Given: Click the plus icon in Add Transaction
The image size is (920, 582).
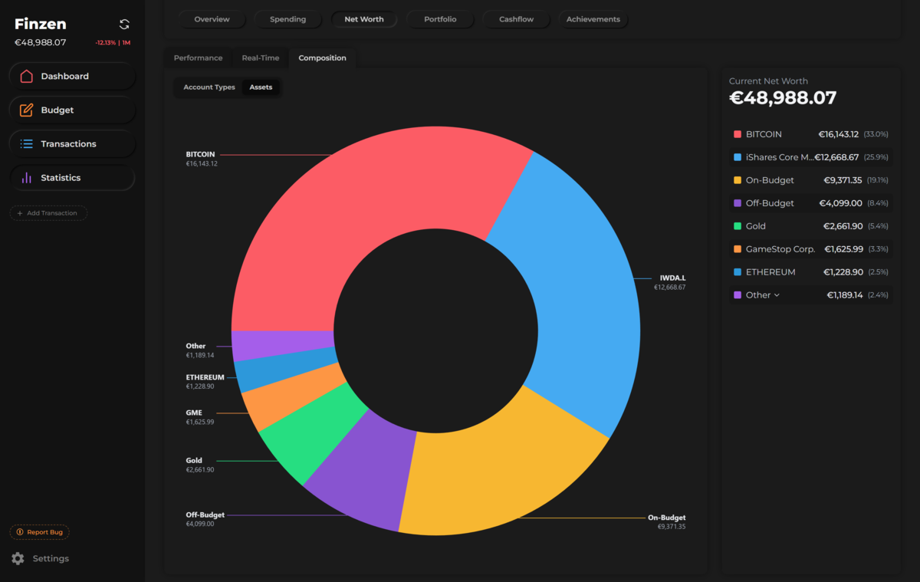Looking at the screenshot, I should coord(20,213).
